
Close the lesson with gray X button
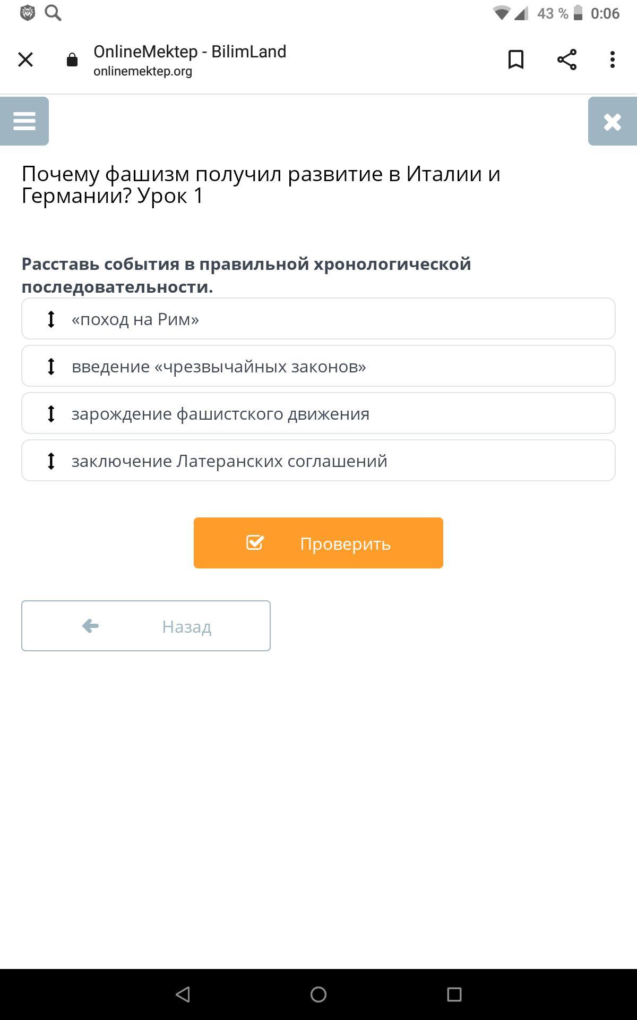[x=613, y=121]
